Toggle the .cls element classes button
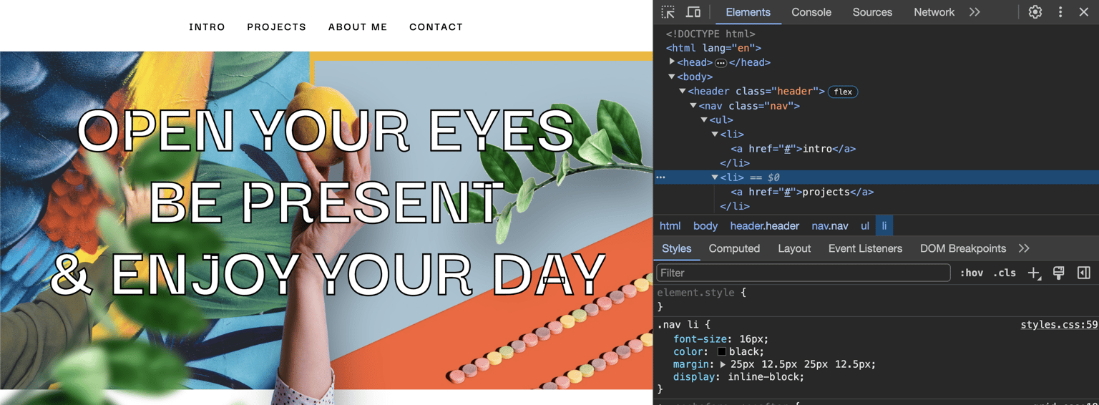1099x405 pixels. (x=1005, y=273)
